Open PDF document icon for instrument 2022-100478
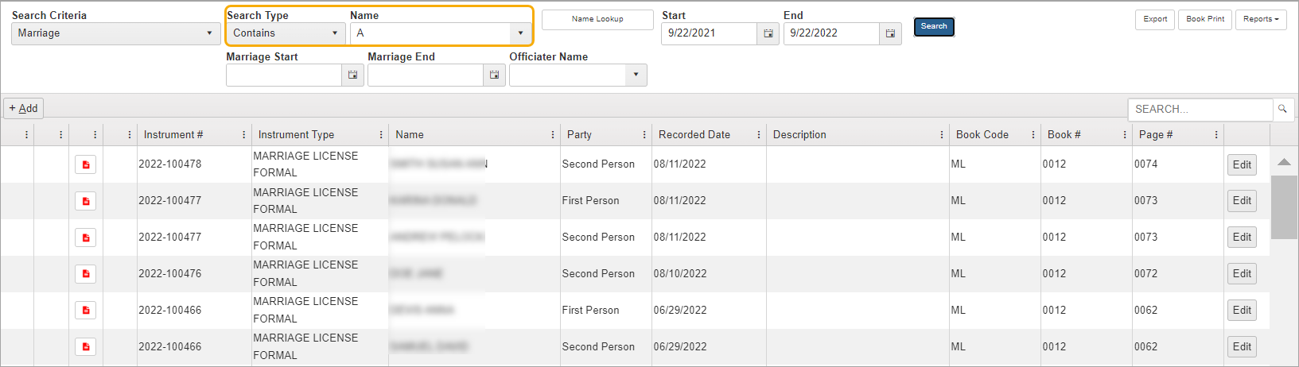The image size is (1299, 367). (86, 164)
